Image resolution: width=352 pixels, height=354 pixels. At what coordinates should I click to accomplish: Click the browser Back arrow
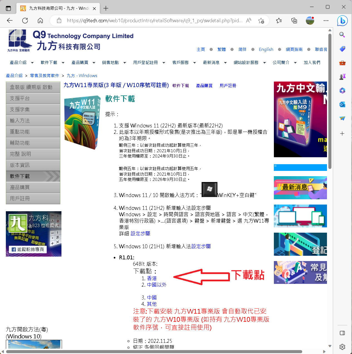click(x=10, y=20)
